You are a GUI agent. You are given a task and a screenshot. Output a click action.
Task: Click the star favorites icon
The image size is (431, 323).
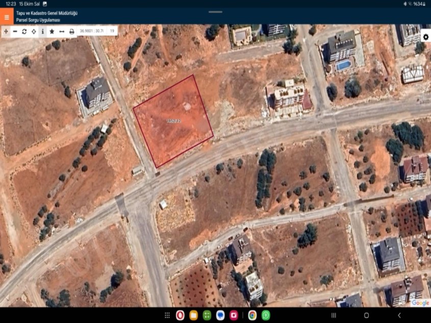pos(52,31)
